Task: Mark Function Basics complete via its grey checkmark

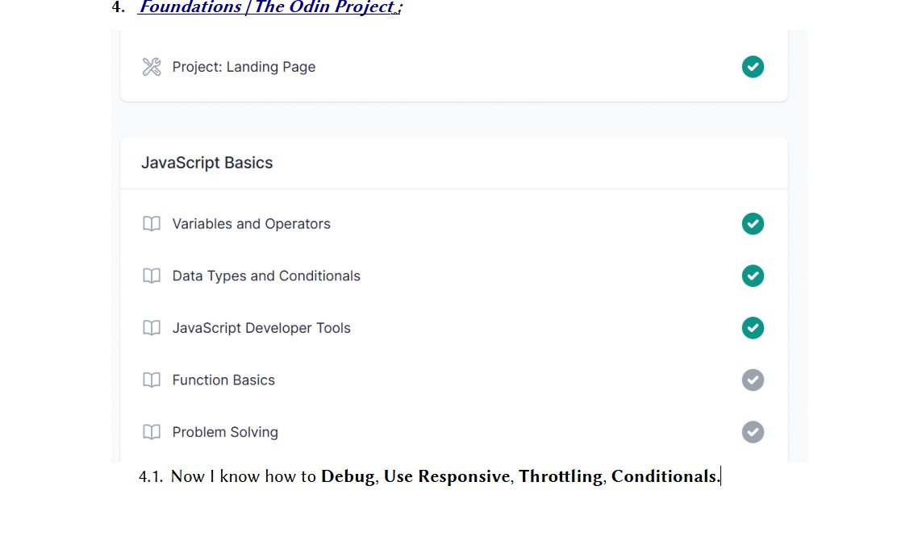Action: tap(753, 380)
